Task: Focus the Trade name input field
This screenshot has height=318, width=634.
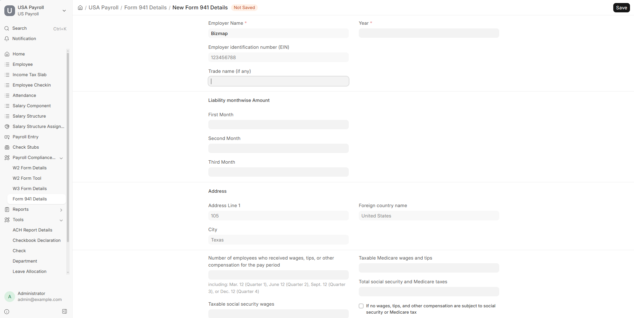Action: click(x=279, y=81)
